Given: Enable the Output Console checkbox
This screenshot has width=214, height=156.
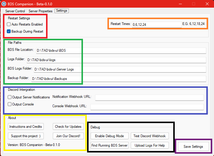Looking at the screenshot, I should tap(21, 104).
